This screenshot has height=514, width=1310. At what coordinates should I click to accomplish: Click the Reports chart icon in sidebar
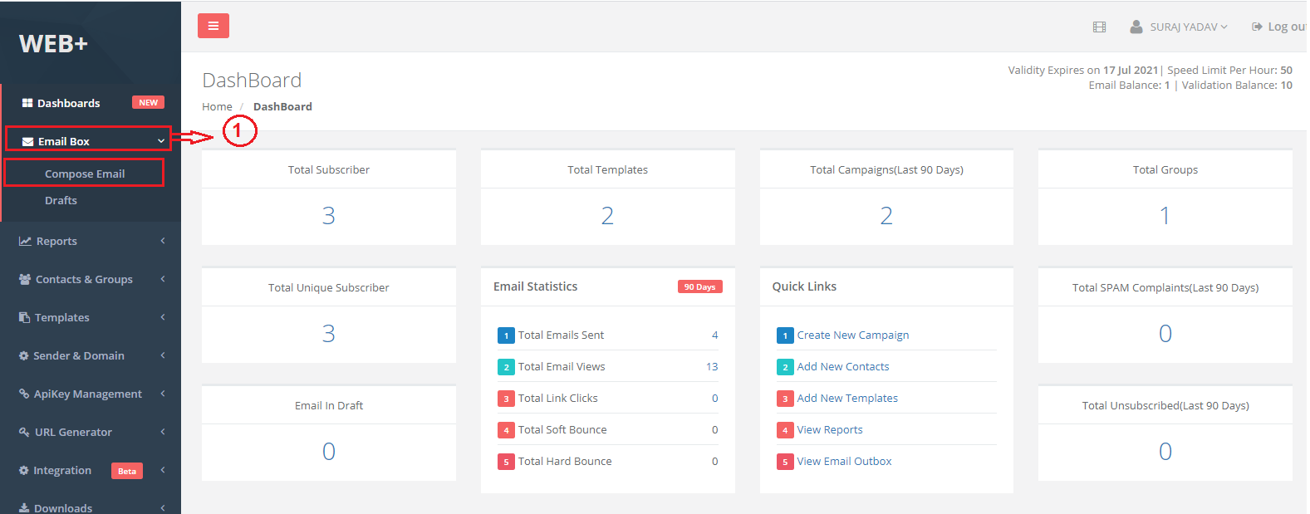(25, 242)
